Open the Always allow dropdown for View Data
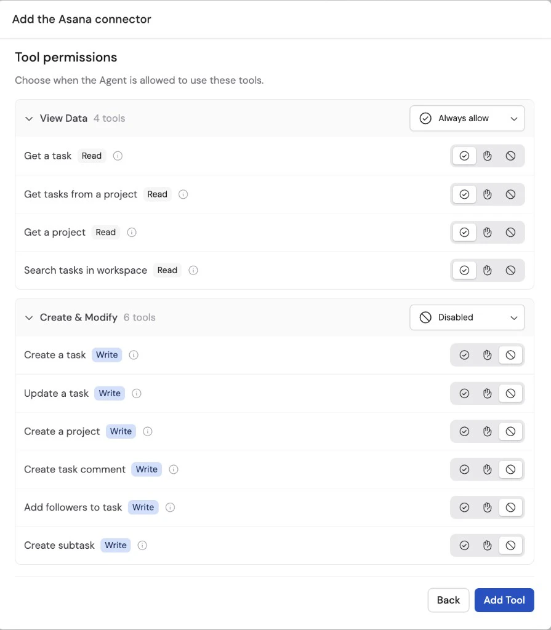Image resolution: width=551 pixels, height=630 pixels. click(x=467, y=118)
